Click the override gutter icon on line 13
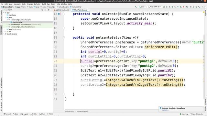Screen dimensions: 207x116 tap(59, 14)
